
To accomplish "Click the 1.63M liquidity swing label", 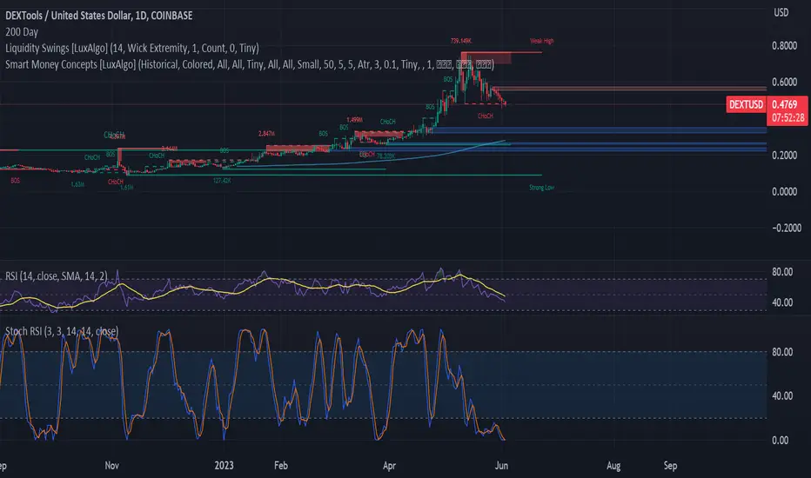I will [x=77, y=184].
